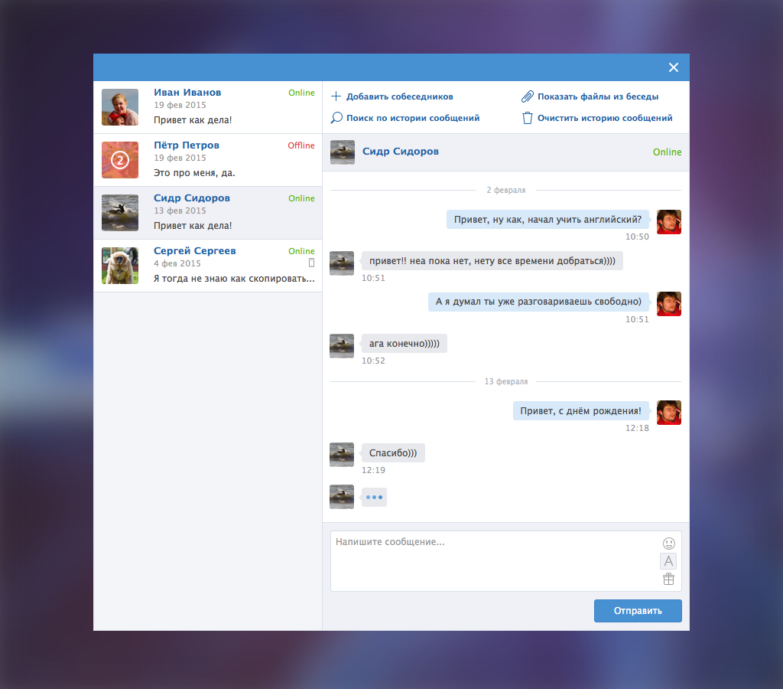Focus the 'Напишите сообщение...' input field
783x689 pixels.
(x=506, y=561)
